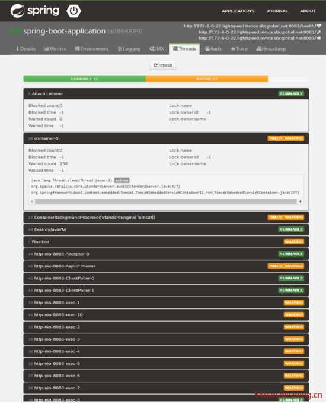
Task: Open the Environment tab
Action: pyautogui.click(x=91, y=49)
